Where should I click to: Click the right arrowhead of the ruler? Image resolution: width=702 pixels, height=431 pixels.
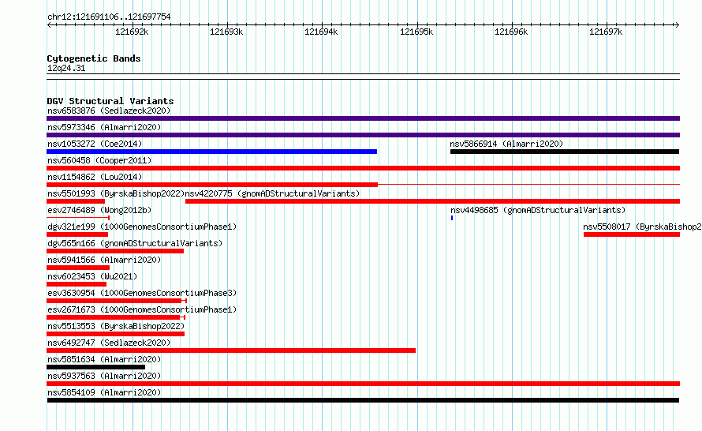tap(677, 24)
